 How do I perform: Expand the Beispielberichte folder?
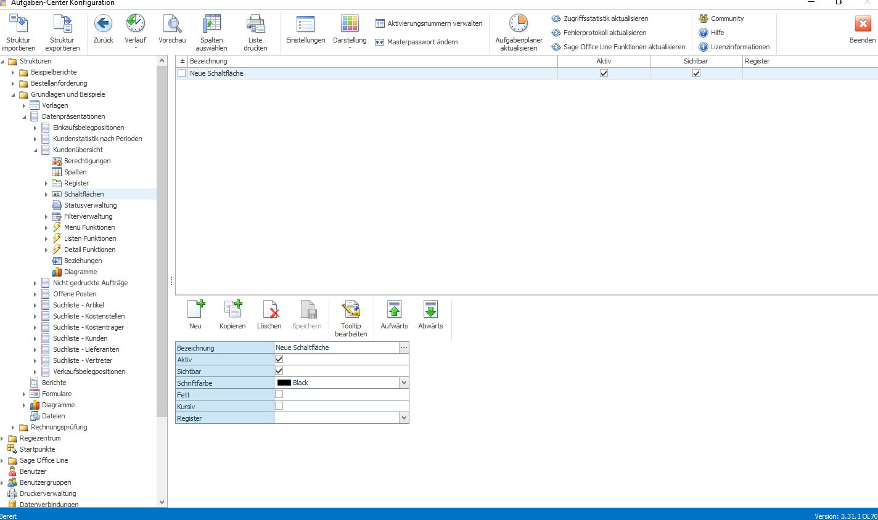pos(13,72)
